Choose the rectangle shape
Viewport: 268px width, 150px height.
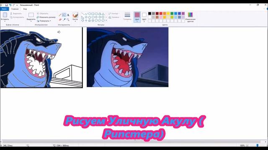pos(93,14)
